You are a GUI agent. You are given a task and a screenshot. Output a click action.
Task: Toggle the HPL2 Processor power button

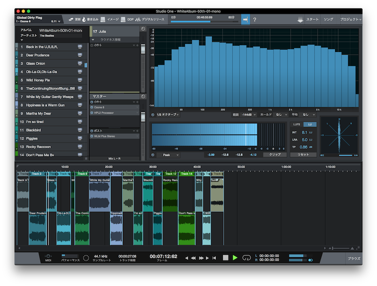coord(92,113)
